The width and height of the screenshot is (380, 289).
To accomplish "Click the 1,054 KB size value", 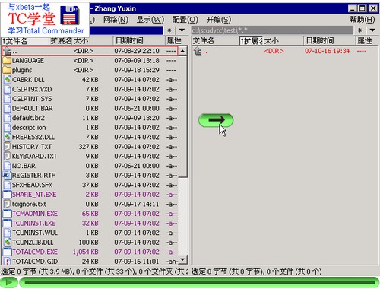I will tap(86, 252).
